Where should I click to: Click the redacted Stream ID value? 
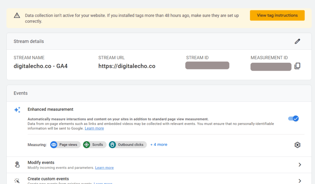pos(207,65)
